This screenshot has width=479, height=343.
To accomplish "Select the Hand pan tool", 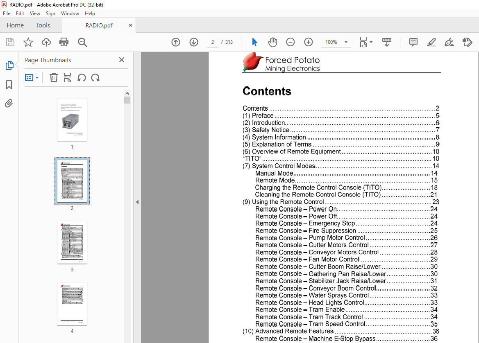I will point(272,42).
